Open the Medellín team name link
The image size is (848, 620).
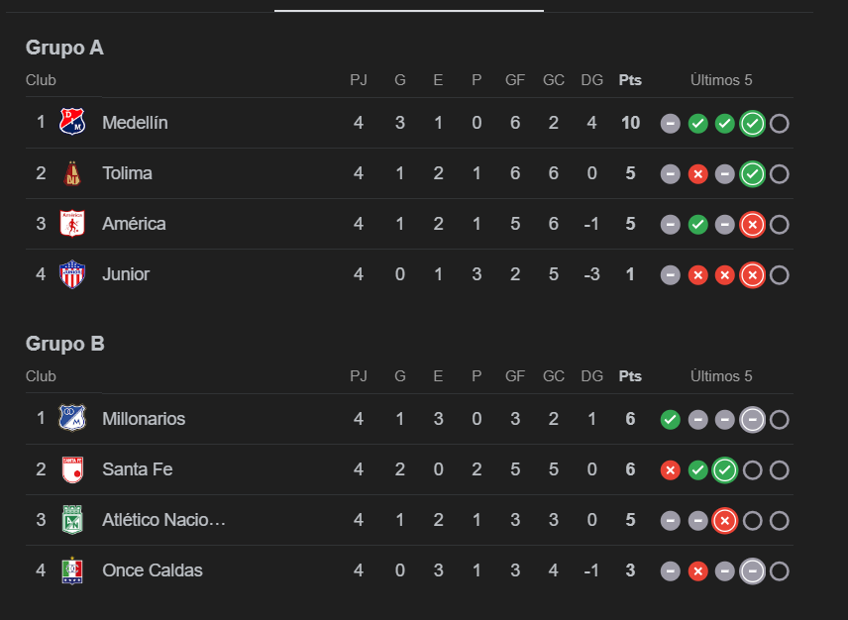pos(135,123)
